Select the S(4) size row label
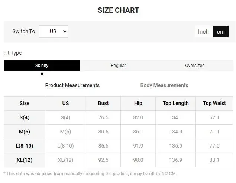This screenshot has width=236, height=183. pos(25,117)
